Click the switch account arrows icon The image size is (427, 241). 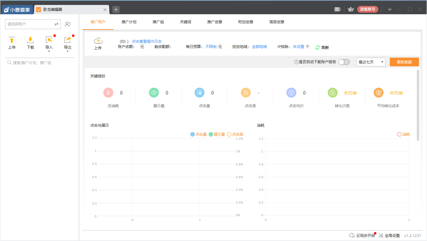click(x=56, y=24)
